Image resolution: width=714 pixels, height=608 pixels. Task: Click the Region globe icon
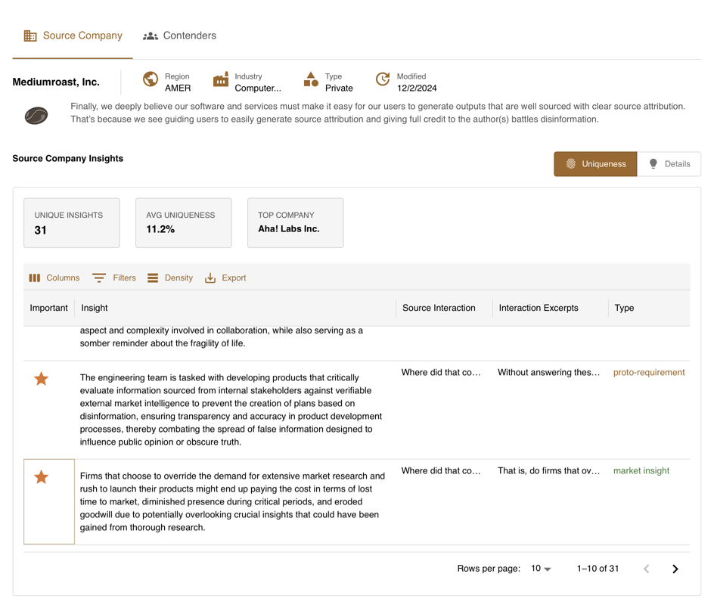151,79
